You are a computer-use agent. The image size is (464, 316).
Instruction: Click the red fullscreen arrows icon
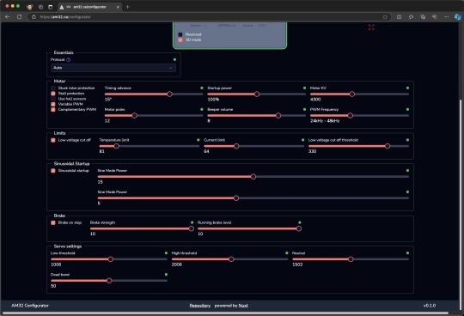[x=371, y=27]
